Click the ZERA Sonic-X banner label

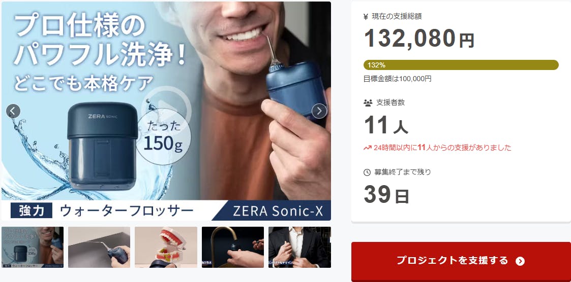tap(278, 211)
